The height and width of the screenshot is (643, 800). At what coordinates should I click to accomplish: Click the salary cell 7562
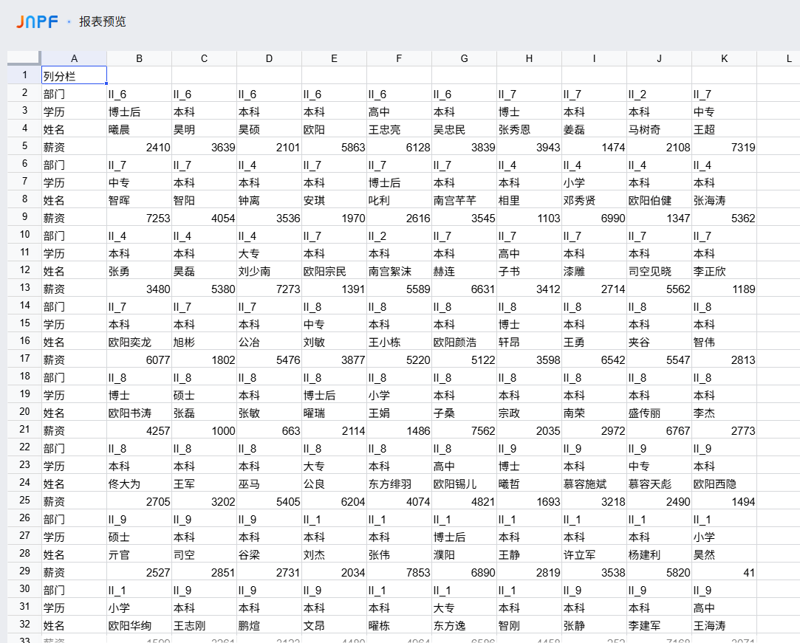[x=465, y=430]
